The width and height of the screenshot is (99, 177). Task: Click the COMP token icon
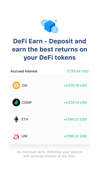[x=16, y=102]
